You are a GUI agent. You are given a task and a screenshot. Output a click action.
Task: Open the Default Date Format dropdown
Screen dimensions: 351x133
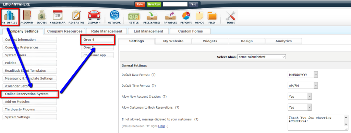click(x=303, y=75)
